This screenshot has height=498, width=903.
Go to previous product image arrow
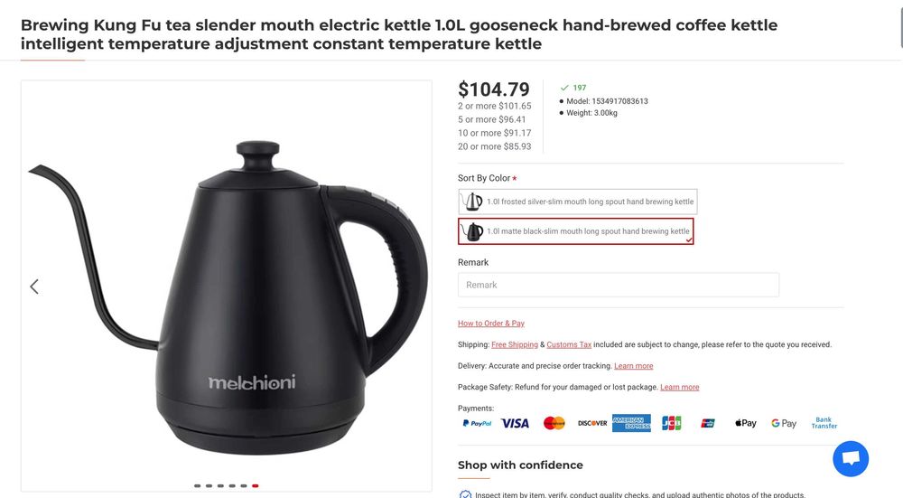point(34,287)
